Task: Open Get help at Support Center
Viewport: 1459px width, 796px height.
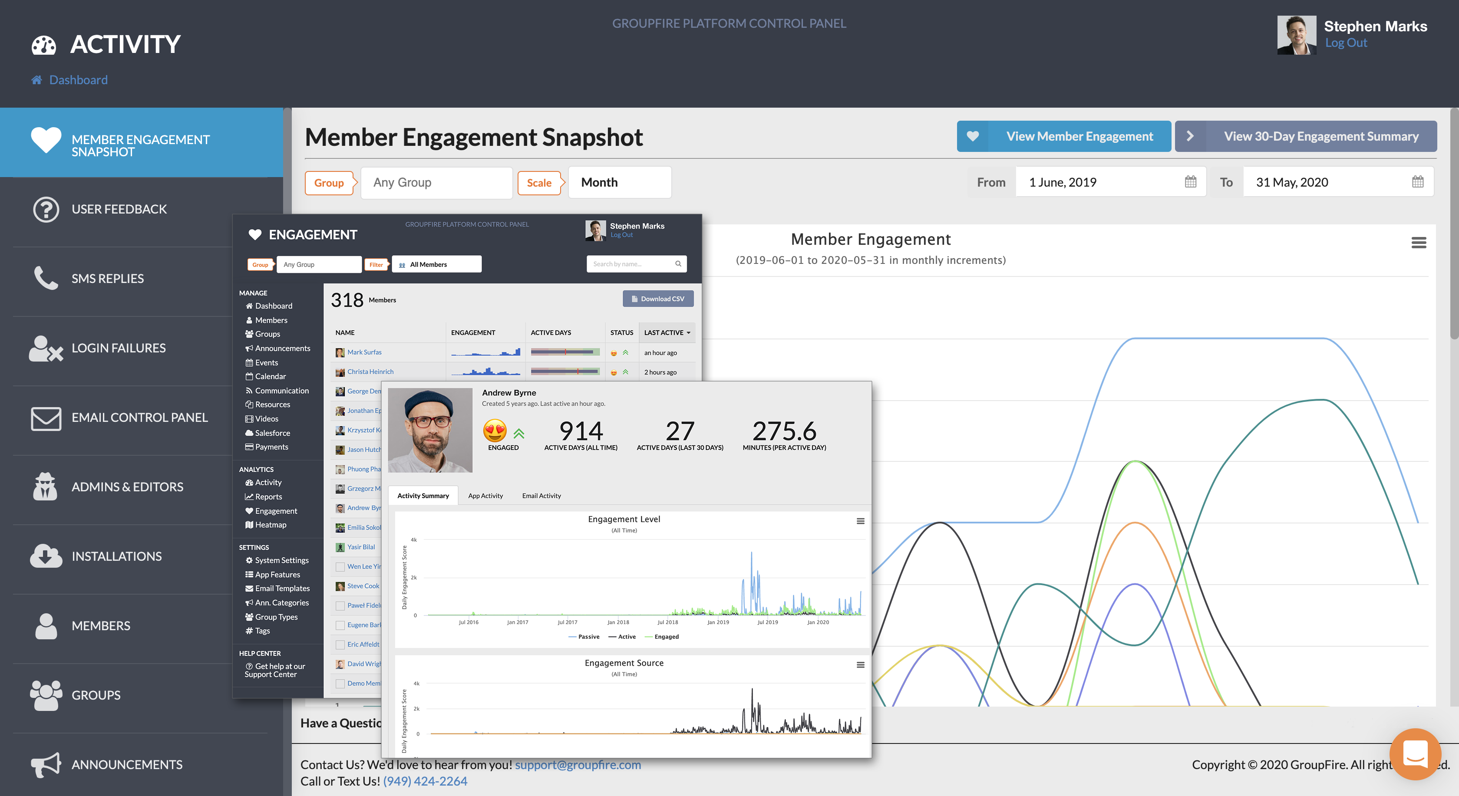Action: click(x=275, y=670)
